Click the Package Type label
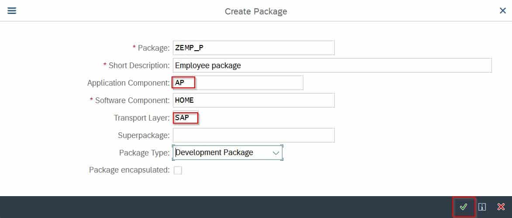 tap(144, 152)
